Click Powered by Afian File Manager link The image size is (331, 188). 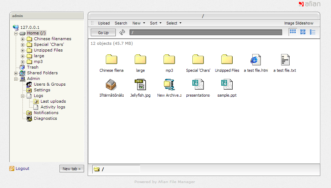click(x=165, y=182)
